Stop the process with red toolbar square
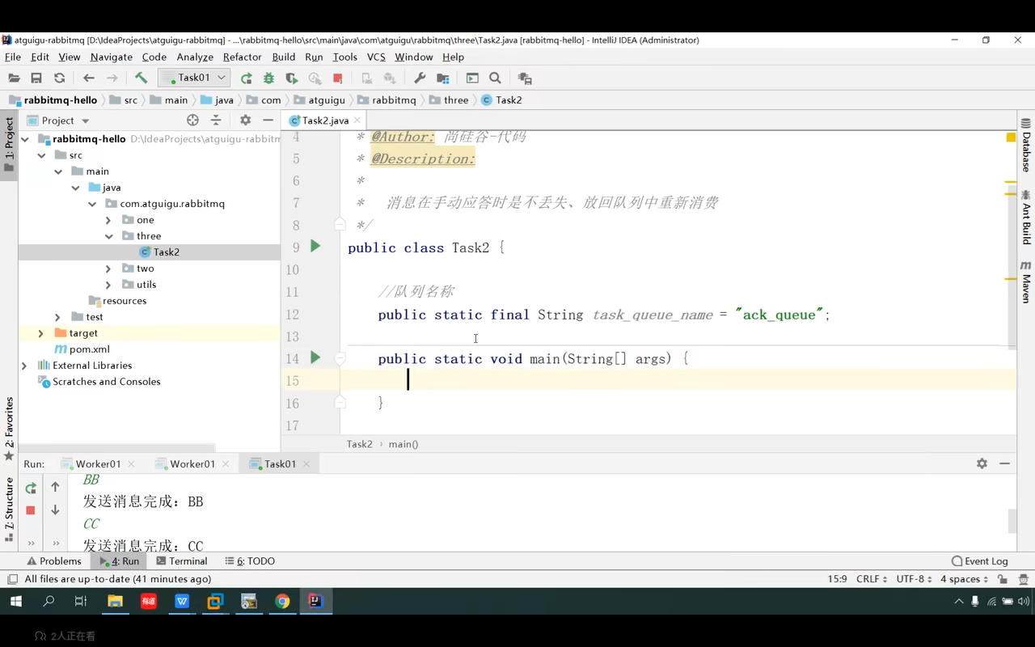This screenshot has height=647, width=1035. coord(338,78)
